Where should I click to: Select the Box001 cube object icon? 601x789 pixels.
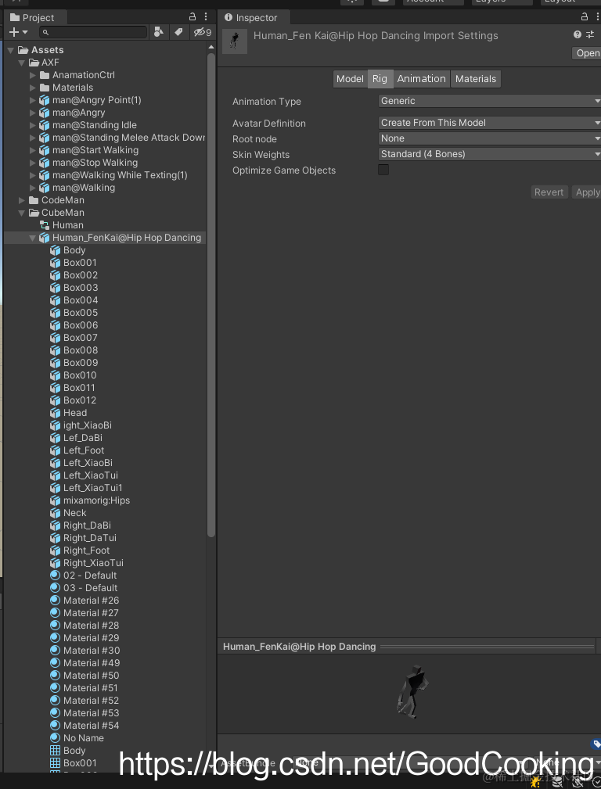56,263
